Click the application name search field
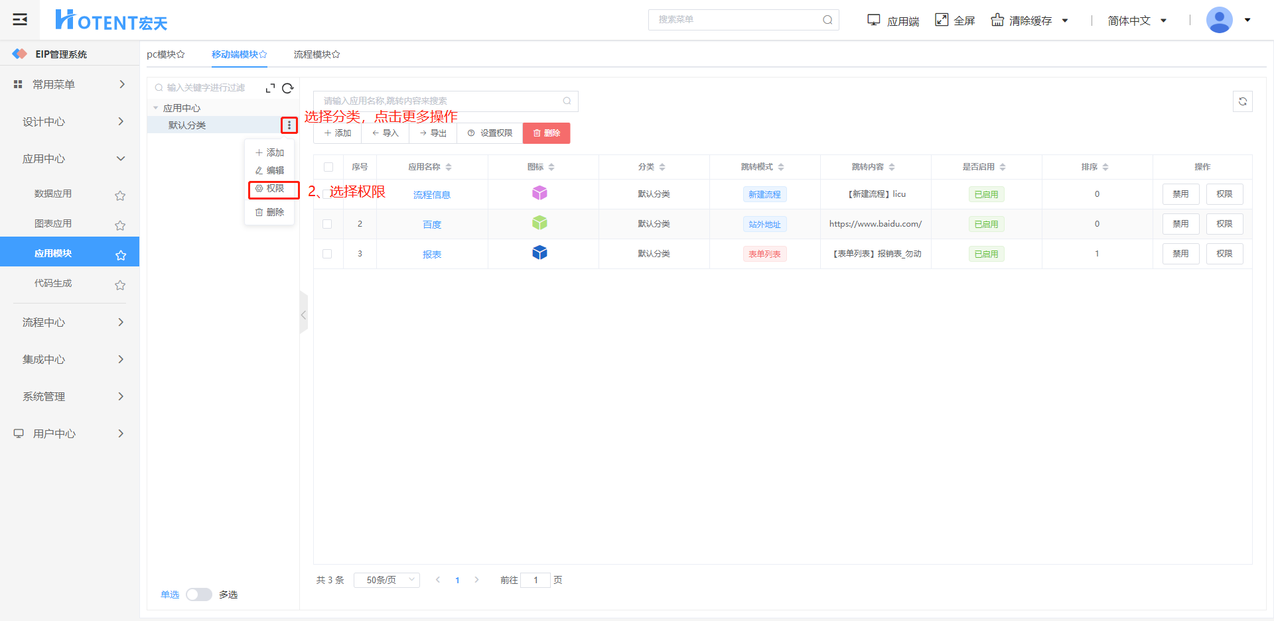 (x=441, y=101)
